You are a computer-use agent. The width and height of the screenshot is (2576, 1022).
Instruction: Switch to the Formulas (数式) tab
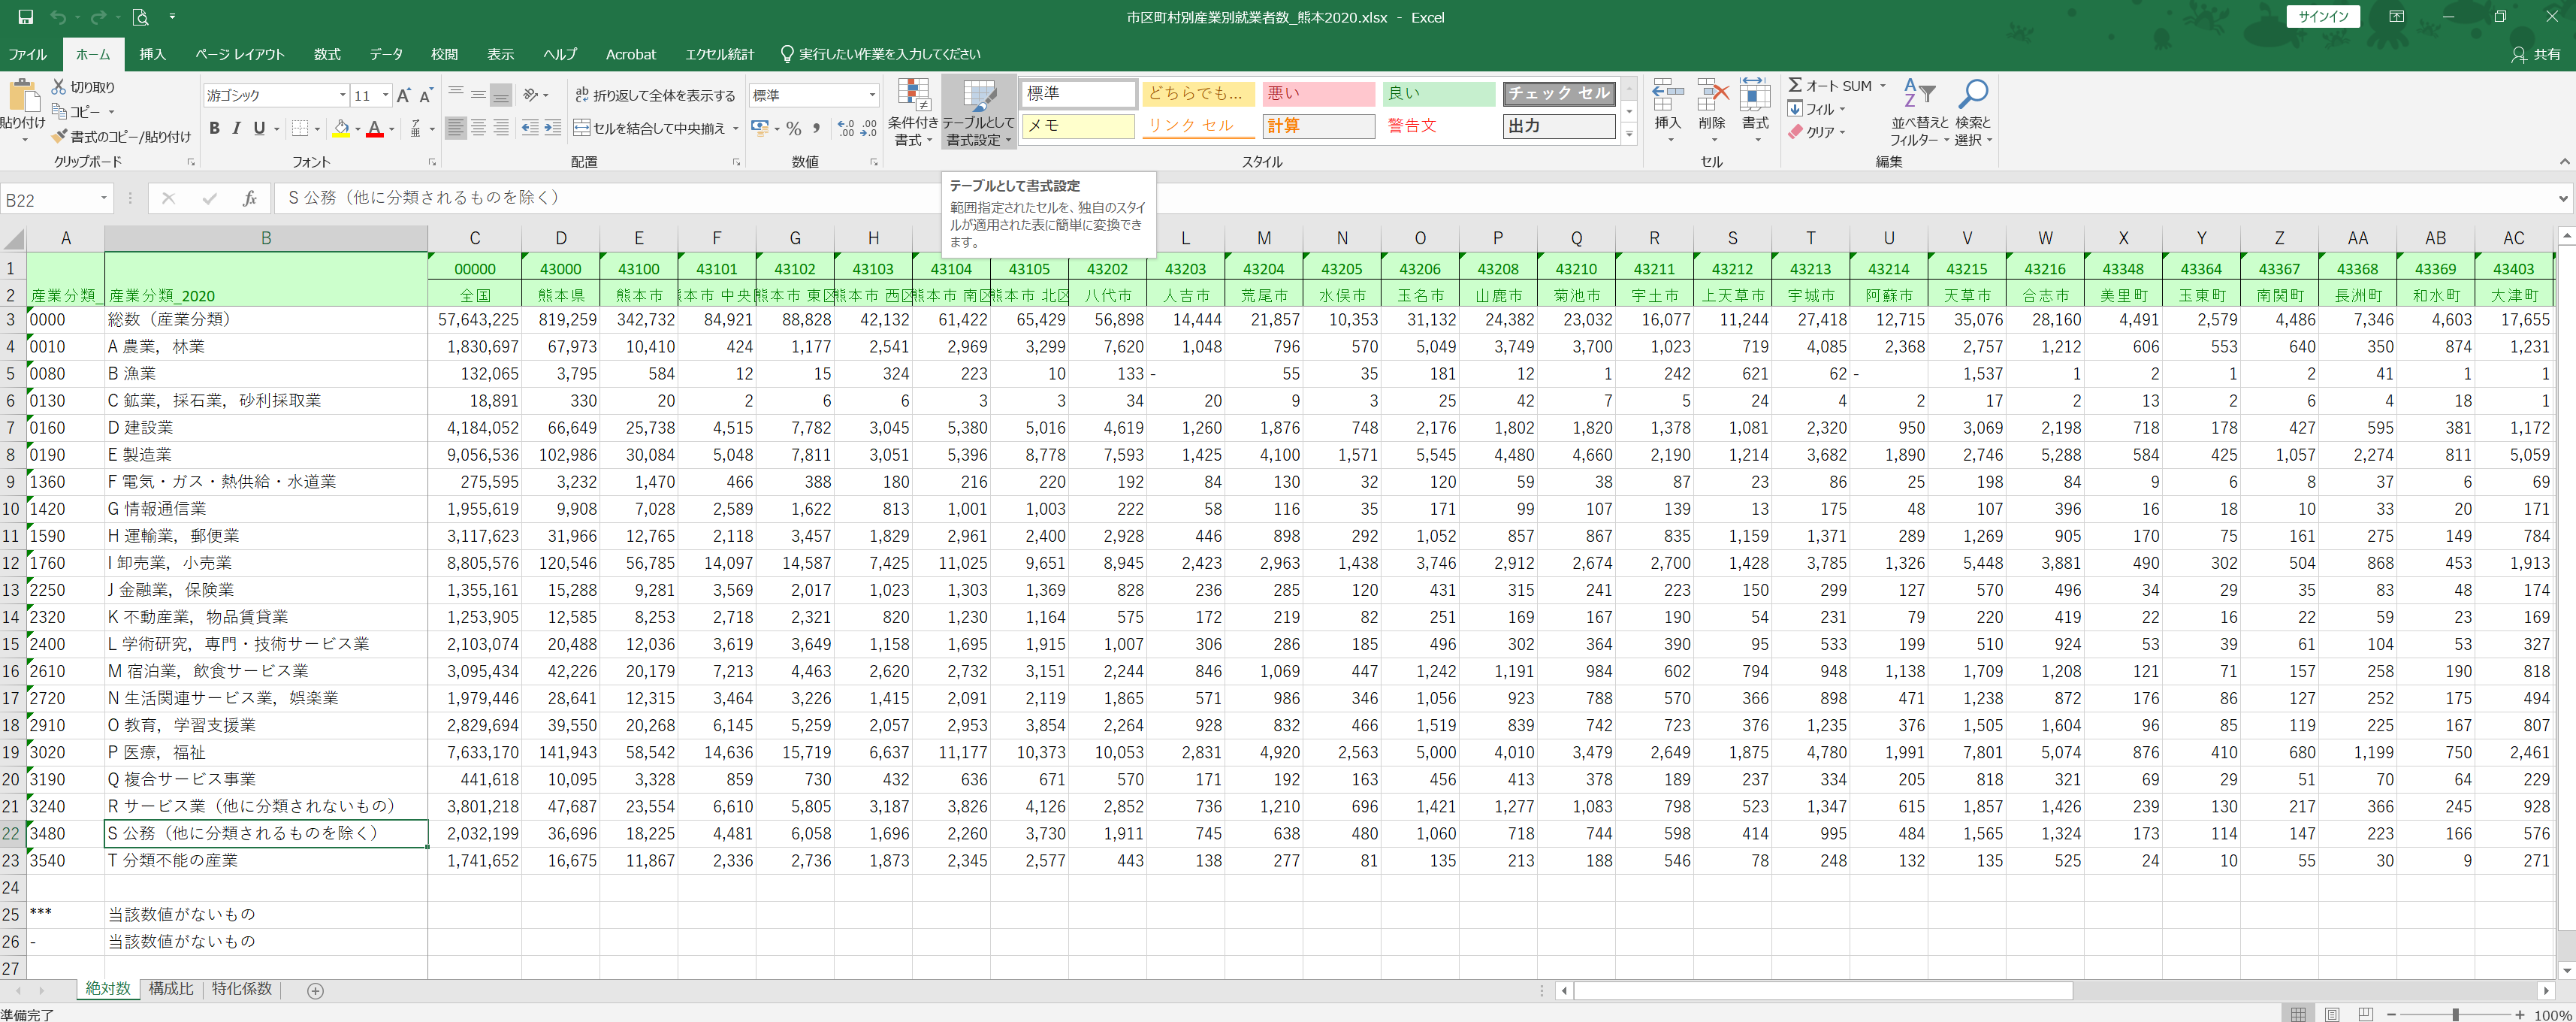point(327,54)
